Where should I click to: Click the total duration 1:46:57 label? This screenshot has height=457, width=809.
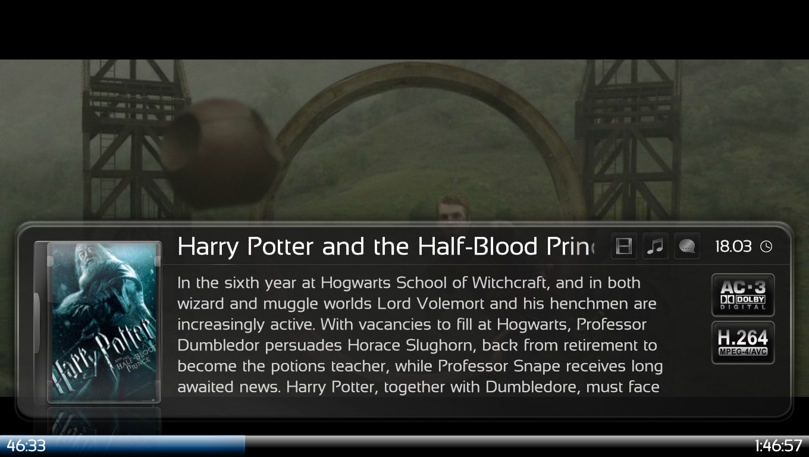[x=779, y=446]
